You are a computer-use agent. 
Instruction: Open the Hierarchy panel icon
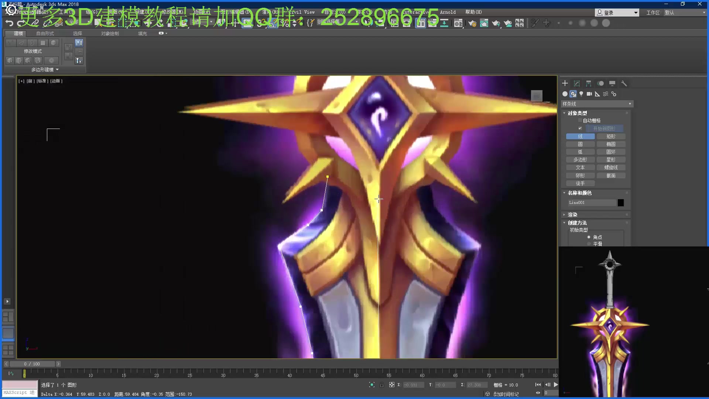click(589, 83)
